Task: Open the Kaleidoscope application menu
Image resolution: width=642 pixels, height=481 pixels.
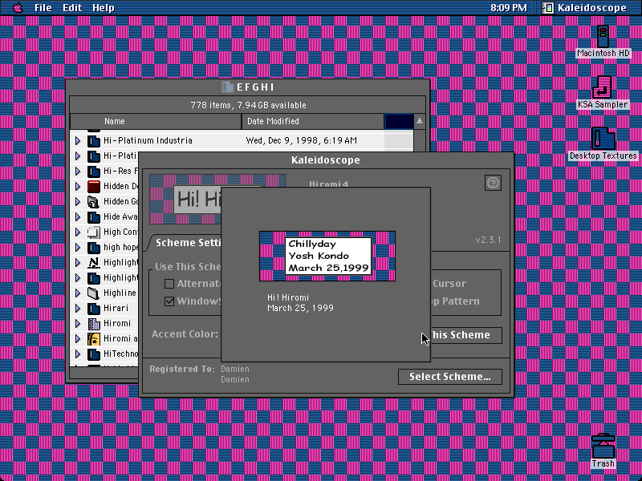Action: [584, 7]
